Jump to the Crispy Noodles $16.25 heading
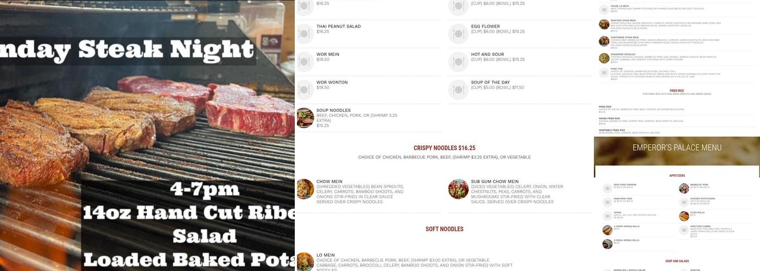 tap(444, 148)
